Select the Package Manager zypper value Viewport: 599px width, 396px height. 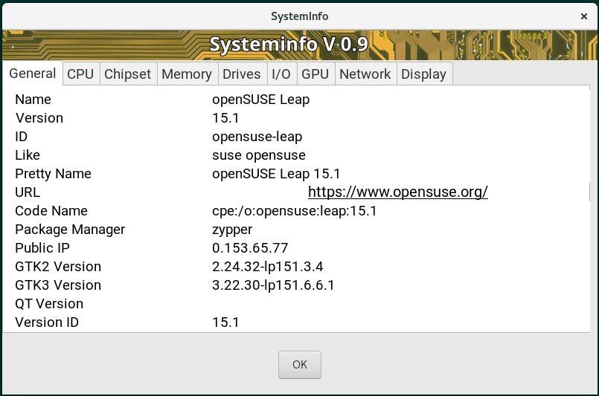click(232, 230)
